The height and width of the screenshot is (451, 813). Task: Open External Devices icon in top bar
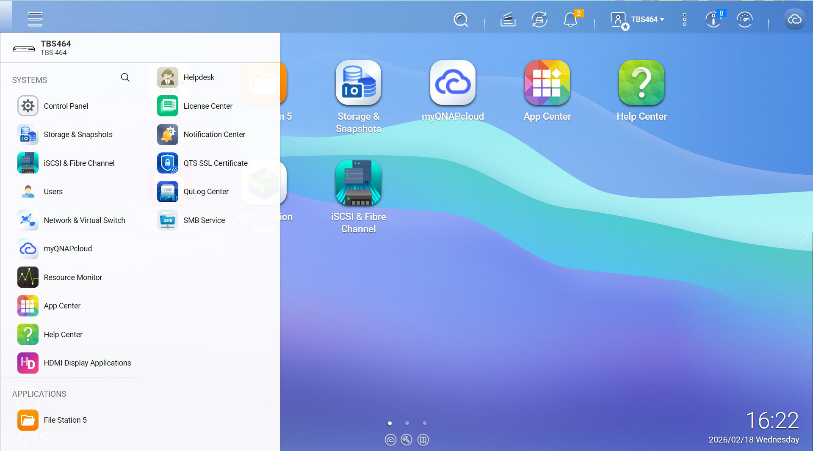pyautogui.click(x=539, y=19)
